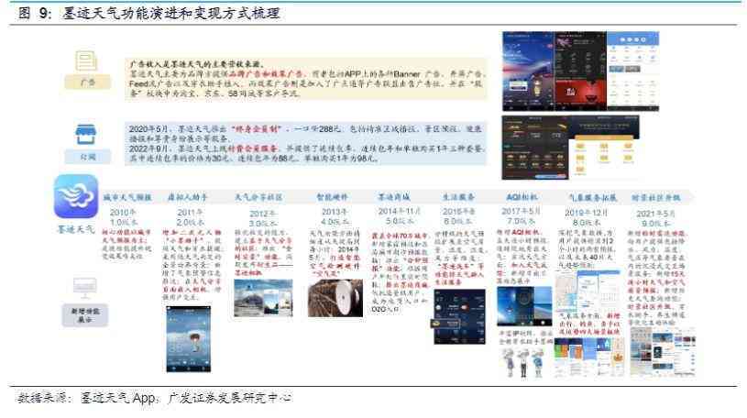
Task: Open the dark membership page screenshots thumbnail
Action: tap(571, 148)
